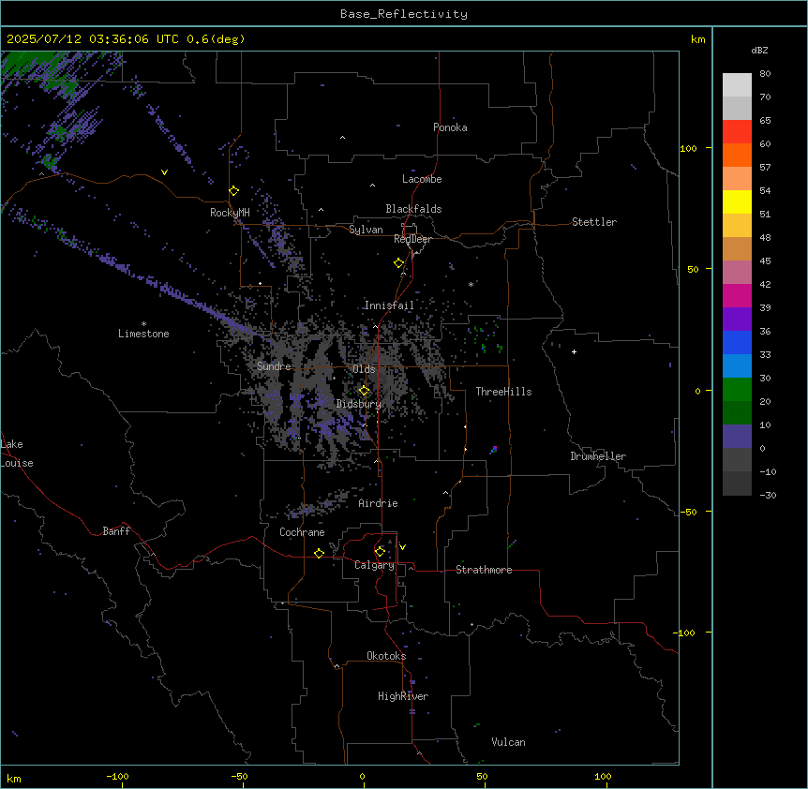This screenshot has height=789, width=808.
Task: Click the Banff label
Action: (x=116, y=531)
